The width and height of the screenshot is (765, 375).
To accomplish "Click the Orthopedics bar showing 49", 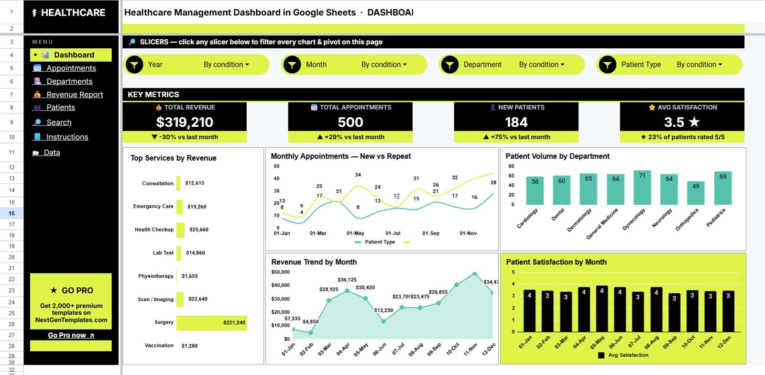I will click(x=696, y=193).
